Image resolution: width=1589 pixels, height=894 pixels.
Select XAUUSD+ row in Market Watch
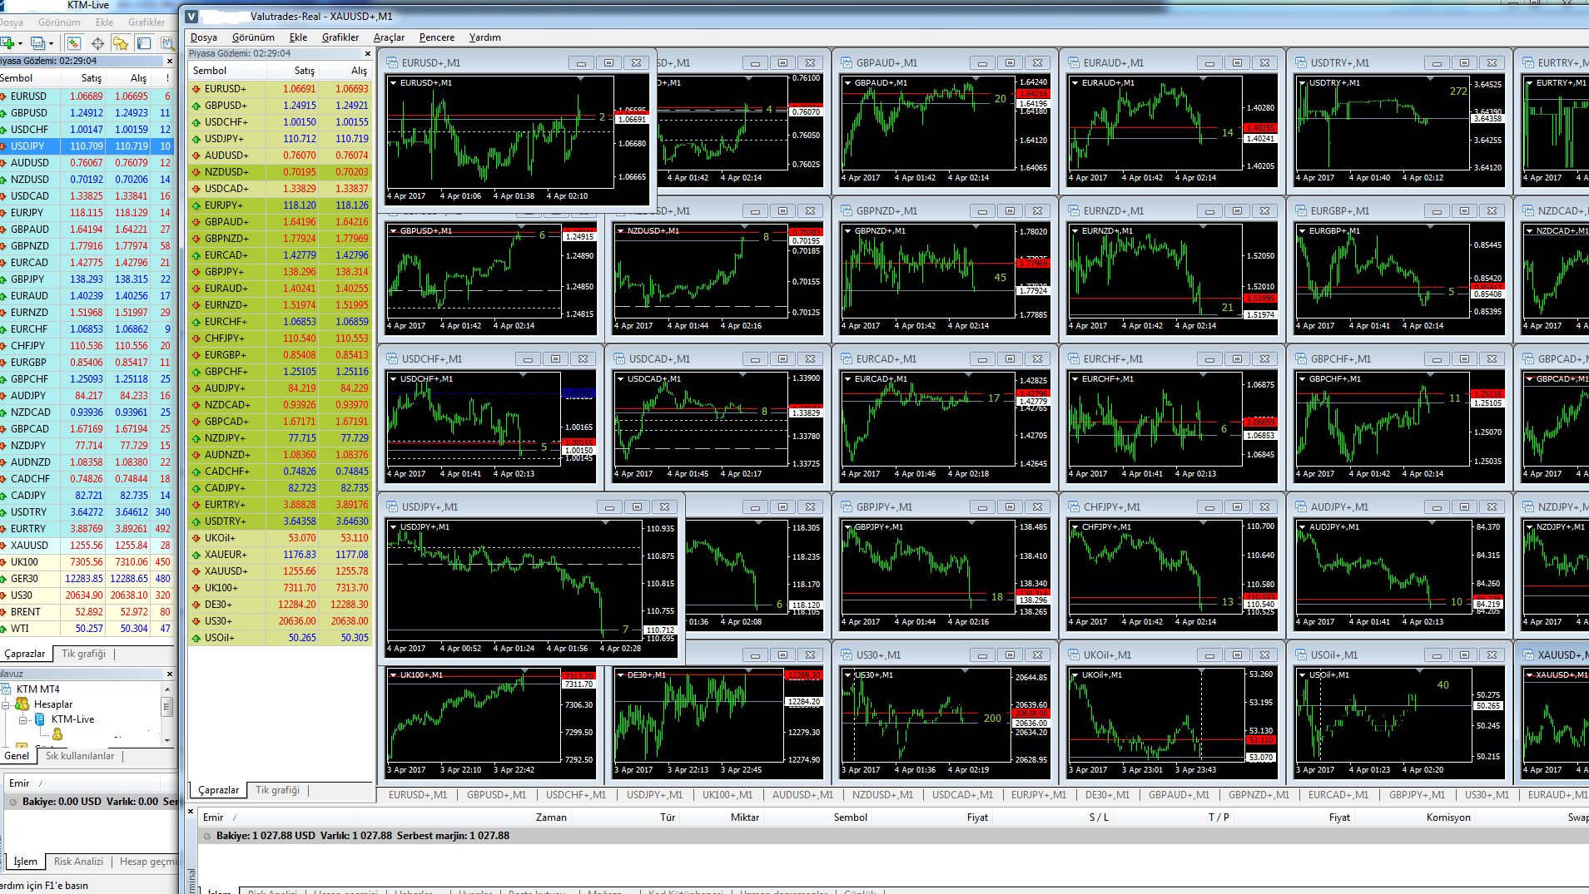pos(280,571)
